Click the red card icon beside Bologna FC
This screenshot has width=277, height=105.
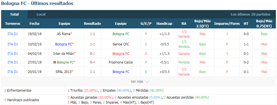tap(55, 62)
